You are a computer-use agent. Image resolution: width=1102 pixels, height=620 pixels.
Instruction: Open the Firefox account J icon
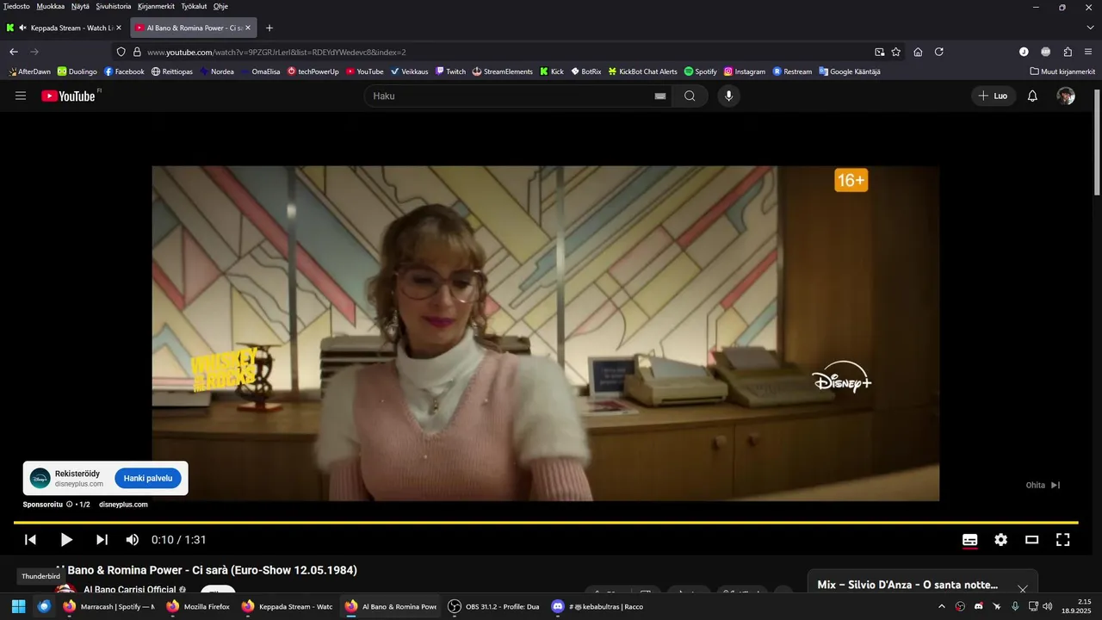click(x=1024, y=52)
